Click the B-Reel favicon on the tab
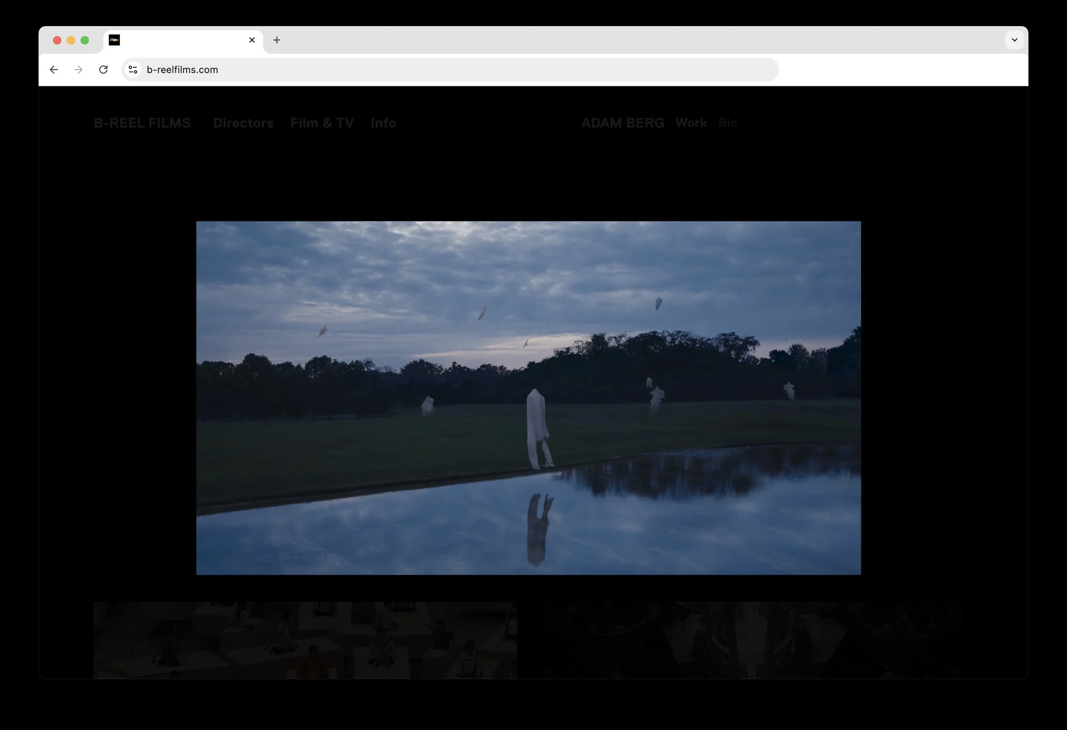 point(114,40)
